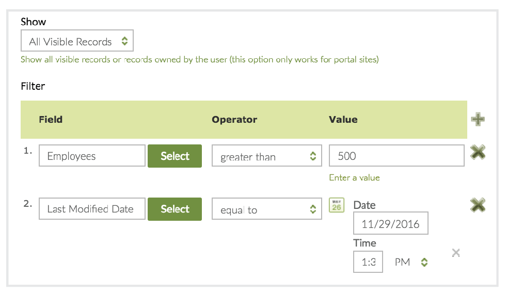Remove the Employees filter row with X icon
This screenshot has height=294, width=507.
478,152
